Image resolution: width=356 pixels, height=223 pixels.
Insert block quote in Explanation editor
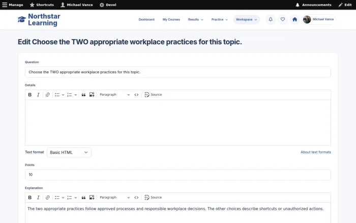click(83, 198)
